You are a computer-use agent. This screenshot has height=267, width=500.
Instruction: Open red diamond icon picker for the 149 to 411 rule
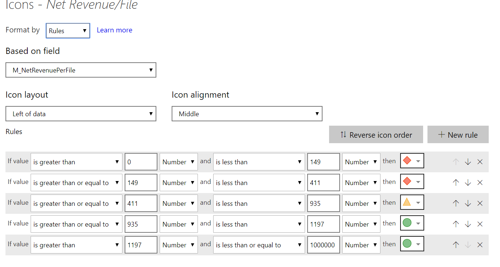click(x=412, y=181)
